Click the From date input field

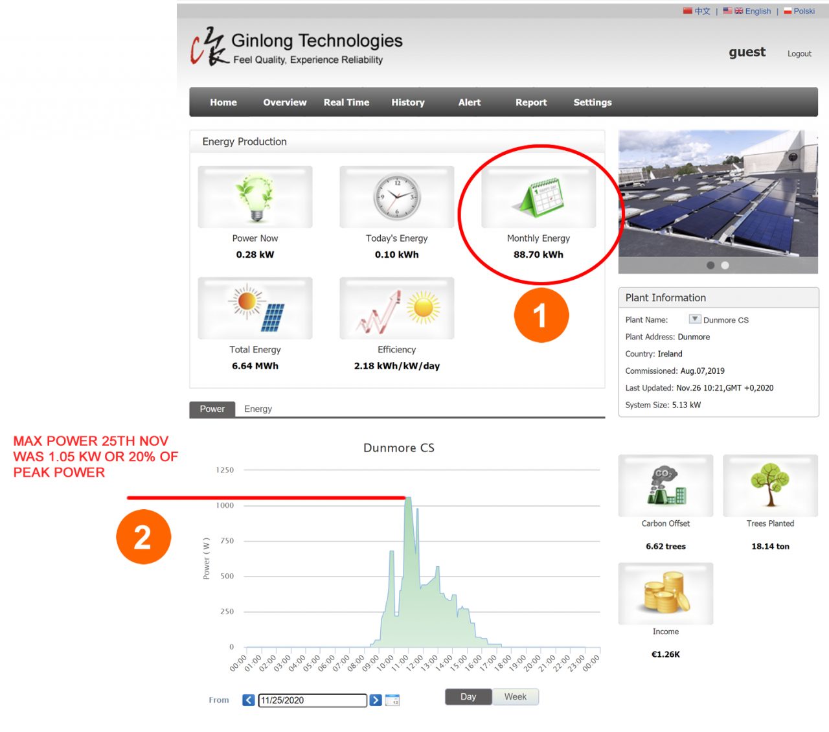(312, 700)
